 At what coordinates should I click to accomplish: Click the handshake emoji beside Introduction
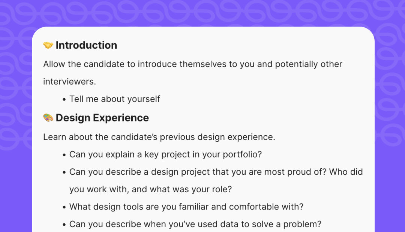48,45
